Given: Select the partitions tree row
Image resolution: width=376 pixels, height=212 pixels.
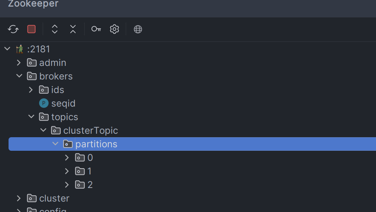Looking at the screenshot, I should (x=96, y=144).
